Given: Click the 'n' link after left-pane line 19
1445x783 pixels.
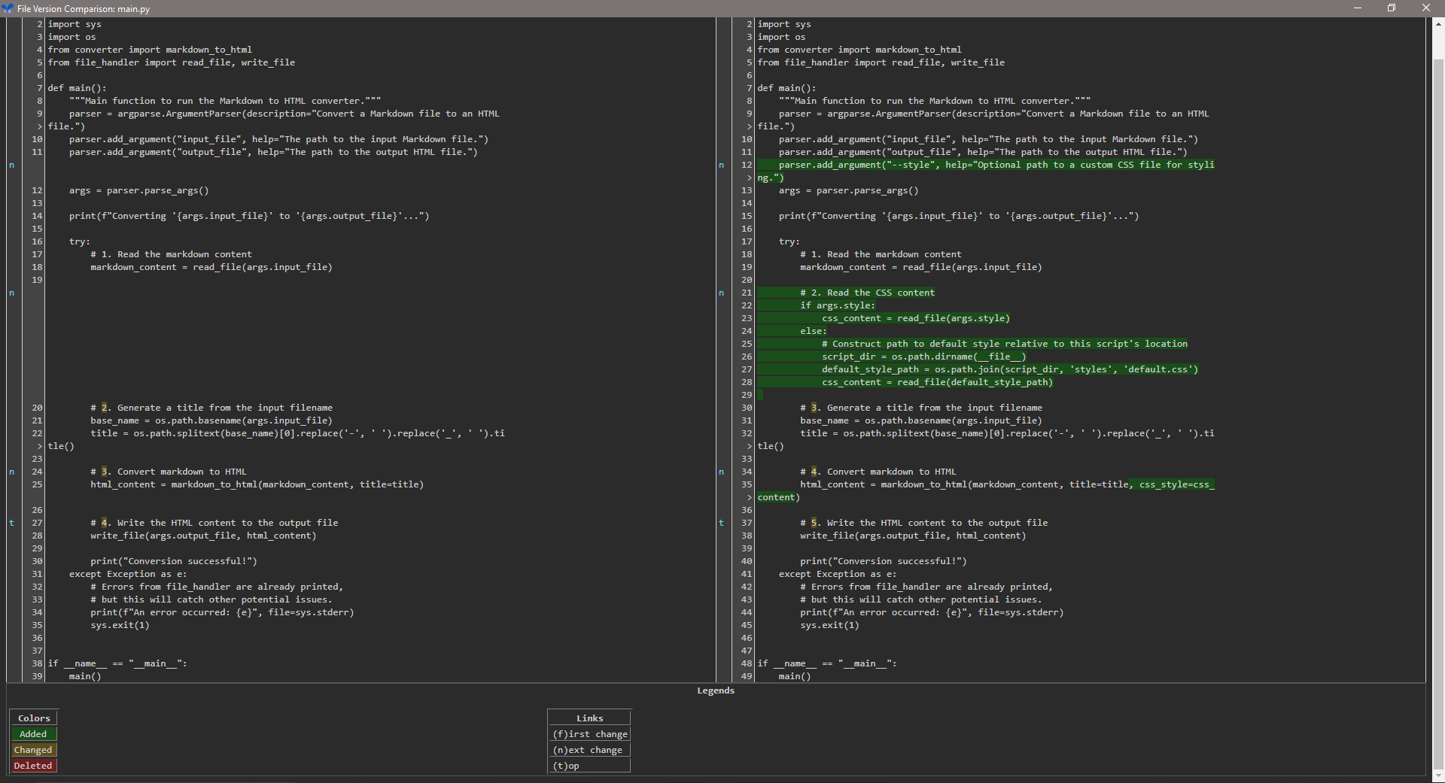Looking at the screenshot, I should coord(11,293).
